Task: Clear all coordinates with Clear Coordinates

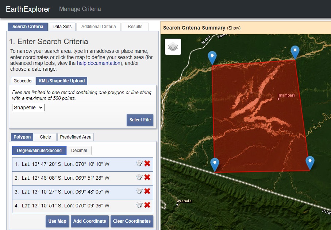Action: 132,221
